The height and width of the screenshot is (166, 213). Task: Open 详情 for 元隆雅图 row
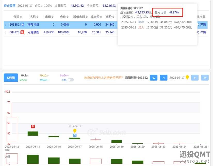[203, 32]
